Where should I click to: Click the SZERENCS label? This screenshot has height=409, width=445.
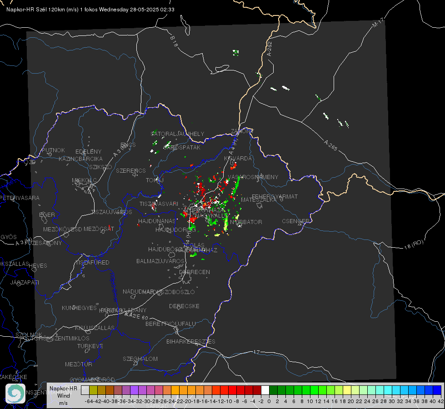(131, 171)
